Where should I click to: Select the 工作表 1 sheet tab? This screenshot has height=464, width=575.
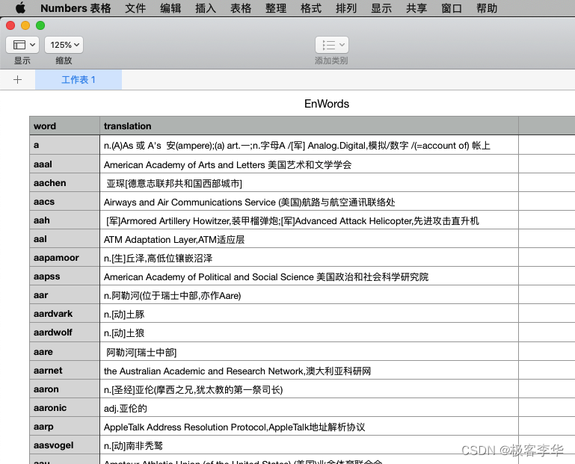coord(79,79)
